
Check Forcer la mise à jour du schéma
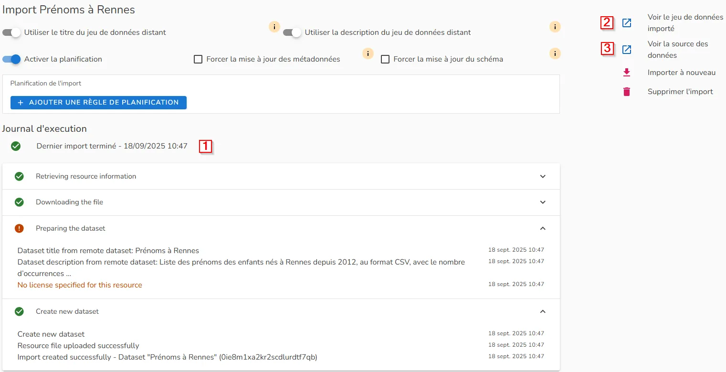(385, 59)
